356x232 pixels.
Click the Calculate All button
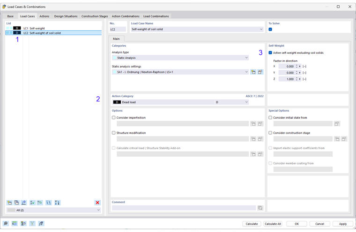273,224
